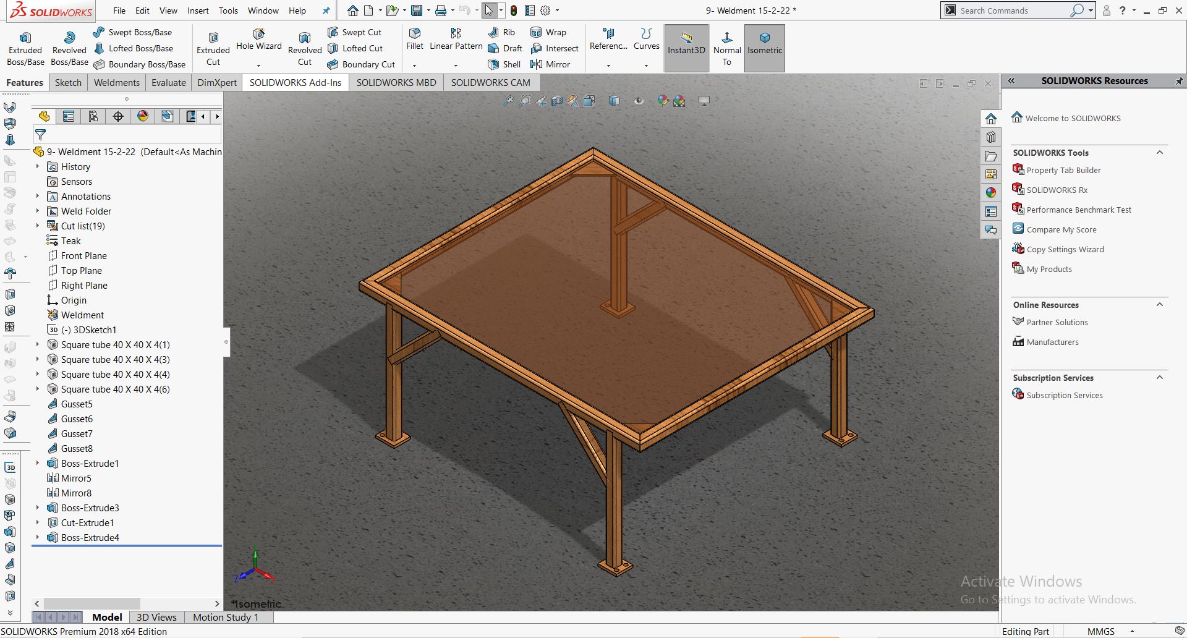Expand Square tube 40 X 40 X 4(1)
1187x638 pixels.
37,345
